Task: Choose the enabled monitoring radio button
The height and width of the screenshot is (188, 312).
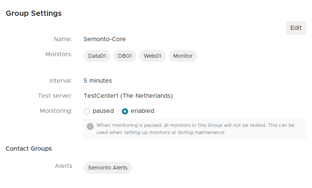Action: (125, 111)
